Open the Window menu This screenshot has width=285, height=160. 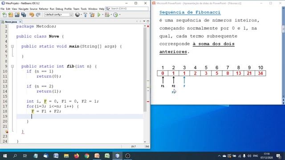(93, 9)
